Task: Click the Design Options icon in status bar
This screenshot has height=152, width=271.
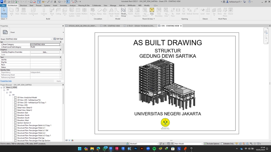Action: pyautogui.click(x=168, y=144)
